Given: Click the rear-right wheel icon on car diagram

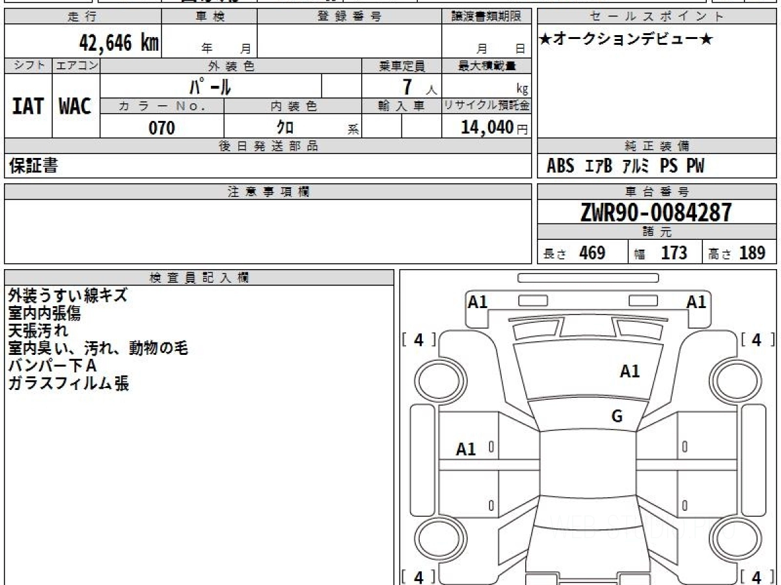Looking at the screenshot, I should point(734,539).
